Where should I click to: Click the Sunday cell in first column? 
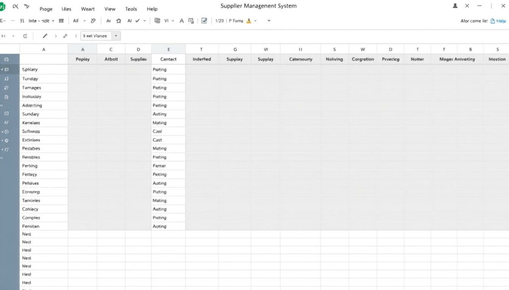click(44, 114)
